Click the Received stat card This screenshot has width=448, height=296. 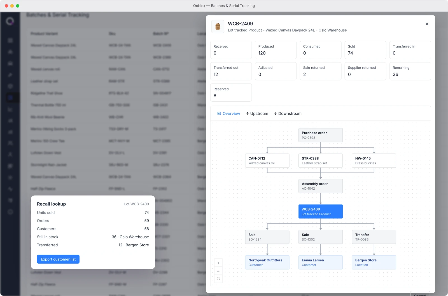(x=231, y=50)
